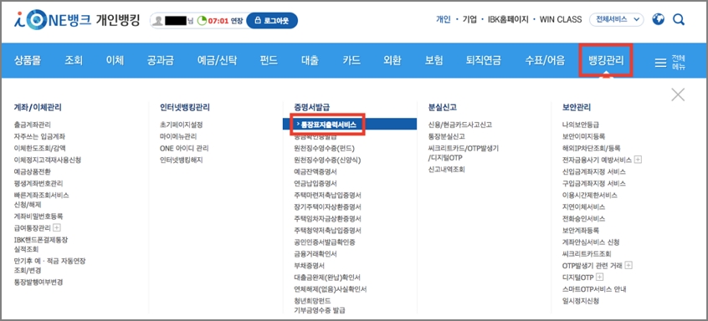Screen dimensions: 708x321
Task: Click the 로그아웃 button
Action: coord(272,21)
